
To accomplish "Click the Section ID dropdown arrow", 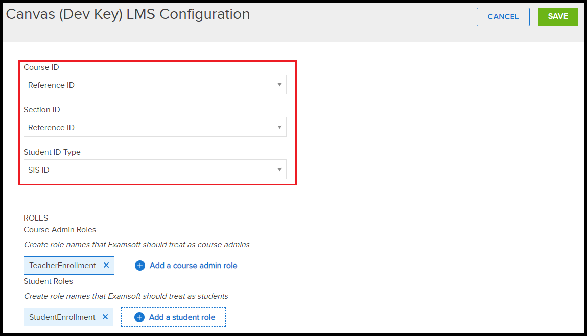I will [279, 127].
